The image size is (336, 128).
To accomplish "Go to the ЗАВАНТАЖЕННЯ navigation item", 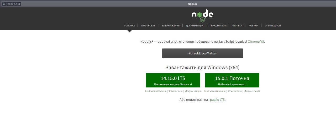I will click(171, 26).
